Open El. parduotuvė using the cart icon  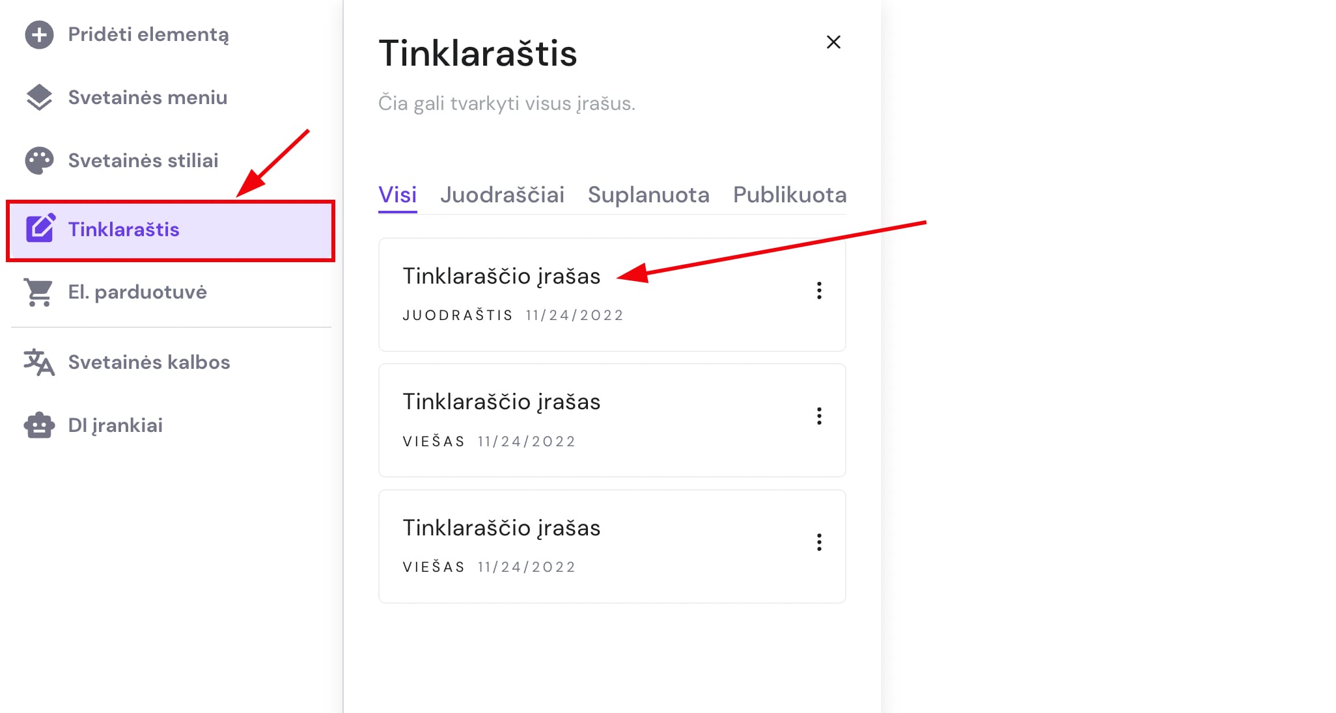(x=40, y=292)
